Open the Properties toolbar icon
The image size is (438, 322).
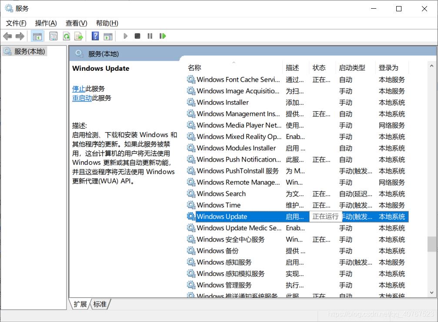pos(53,36)
